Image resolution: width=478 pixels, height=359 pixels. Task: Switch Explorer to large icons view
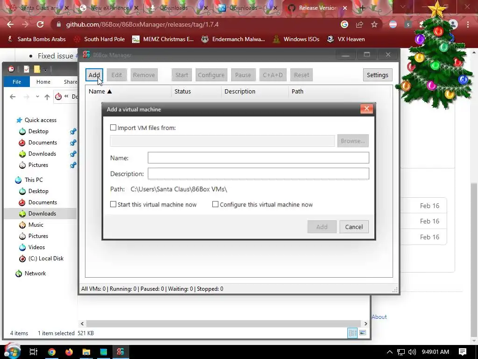363,333
